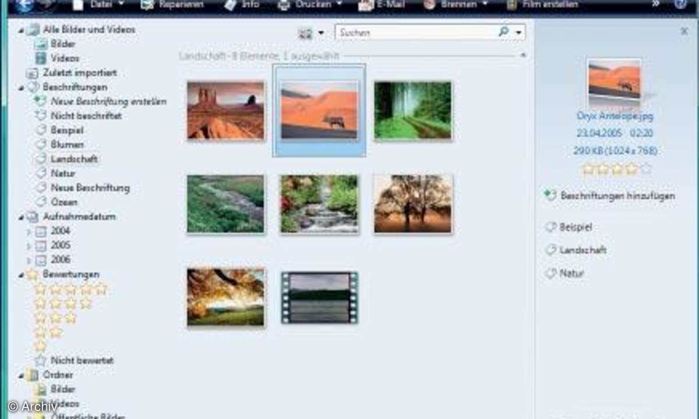The image size is (699, 419).
Task: Open the Reparieren (fix) tool
Action: pos(172,5)
